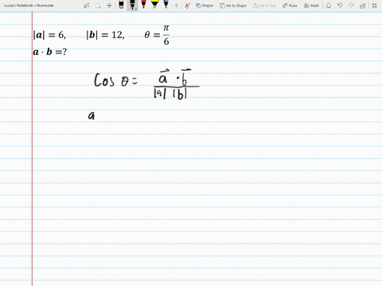This screenshot has width=382, height=286.
Task: Pick the blue pen
Action: tap(166, 5)
